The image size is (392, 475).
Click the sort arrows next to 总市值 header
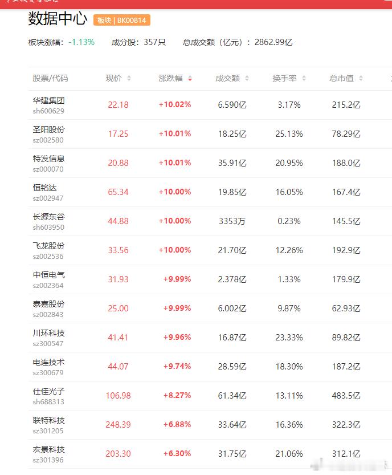pyautogui.click(x=359, y=78)
